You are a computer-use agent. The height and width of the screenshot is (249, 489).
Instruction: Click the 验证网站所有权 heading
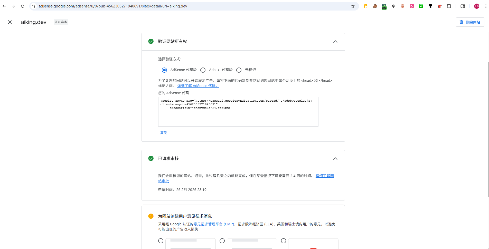172,41
